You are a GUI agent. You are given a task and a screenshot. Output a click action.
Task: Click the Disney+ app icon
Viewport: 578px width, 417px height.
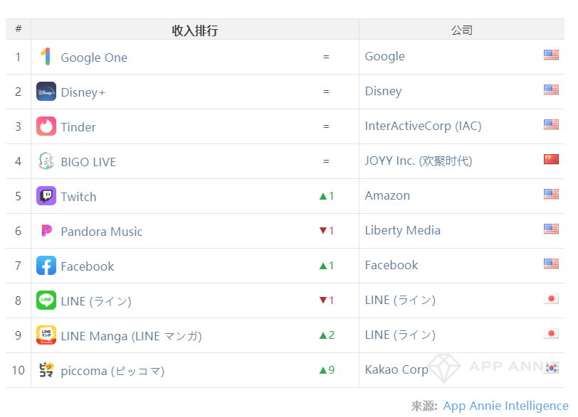click(46, 92)
